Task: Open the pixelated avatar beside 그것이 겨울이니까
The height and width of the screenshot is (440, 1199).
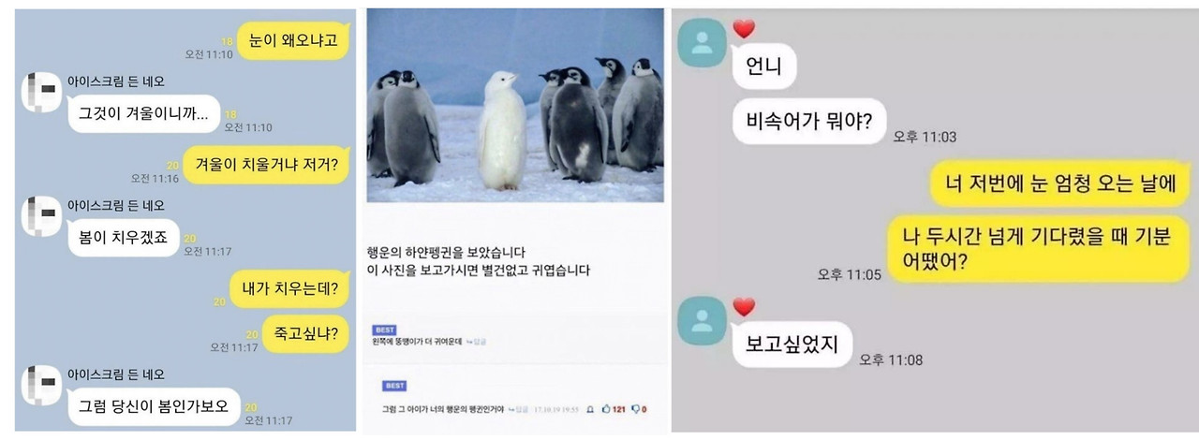Action: click(42, 92)
